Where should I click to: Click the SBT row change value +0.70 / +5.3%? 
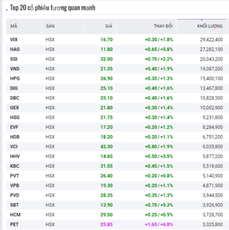(x=159, y=205)
